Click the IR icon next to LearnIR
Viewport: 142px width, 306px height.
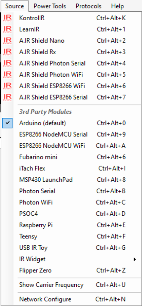(x=8, y=29)
